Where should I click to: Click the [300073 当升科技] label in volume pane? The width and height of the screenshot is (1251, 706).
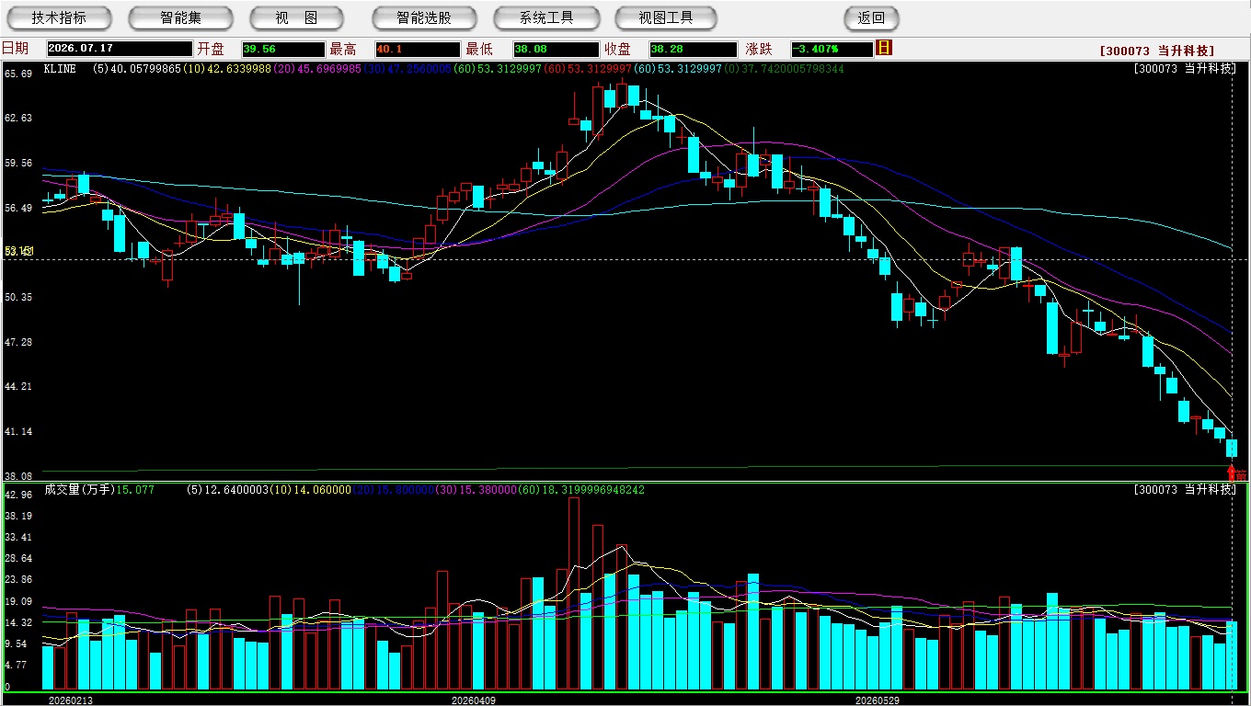tap(1185, 490)
